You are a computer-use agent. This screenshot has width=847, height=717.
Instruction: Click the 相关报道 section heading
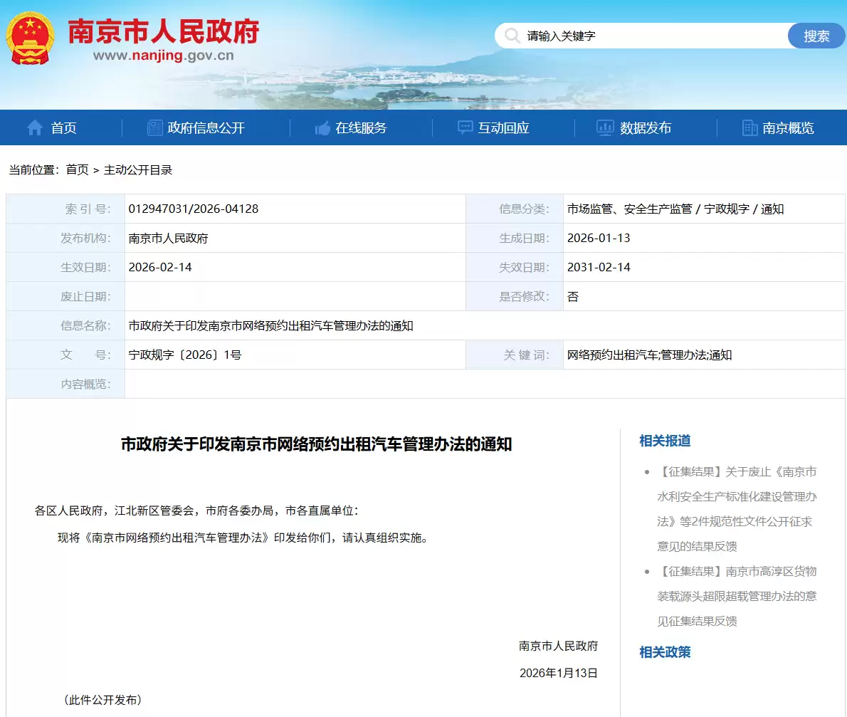(663, 441)
